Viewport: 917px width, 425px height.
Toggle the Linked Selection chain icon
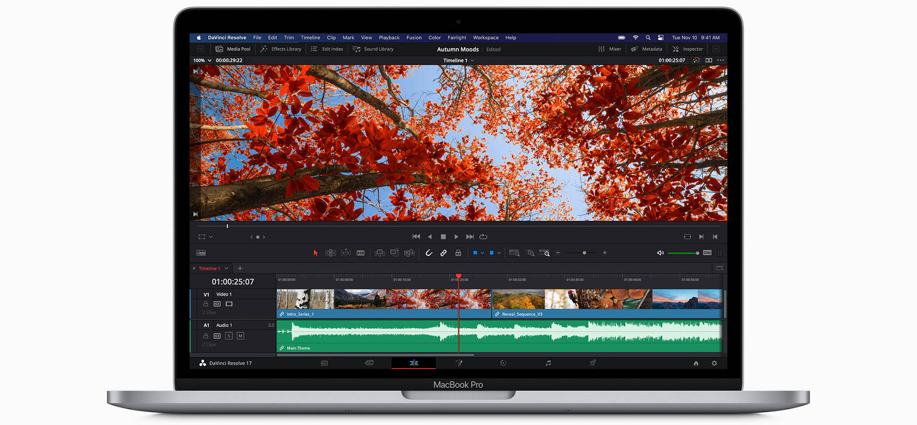click(x=443, y=253)
